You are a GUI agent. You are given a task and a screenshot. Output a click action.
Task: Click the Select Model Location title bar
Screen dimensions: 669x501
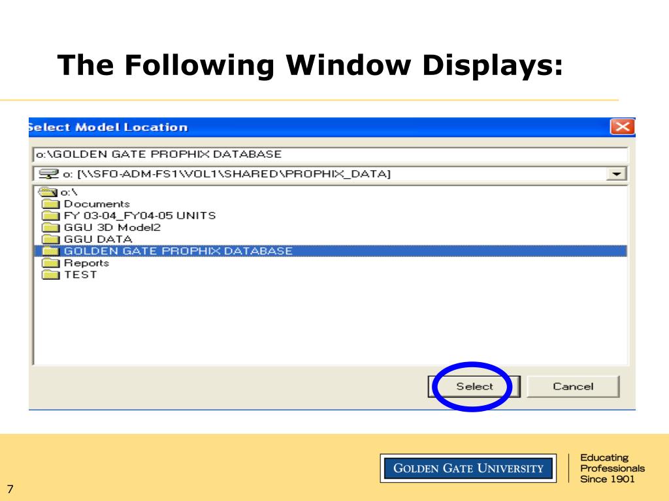click(x=332, y=127)
